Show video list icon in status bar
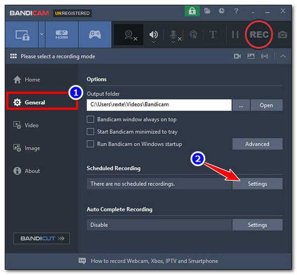Viewport: 297px width, 275px height. tap(237, 56)
